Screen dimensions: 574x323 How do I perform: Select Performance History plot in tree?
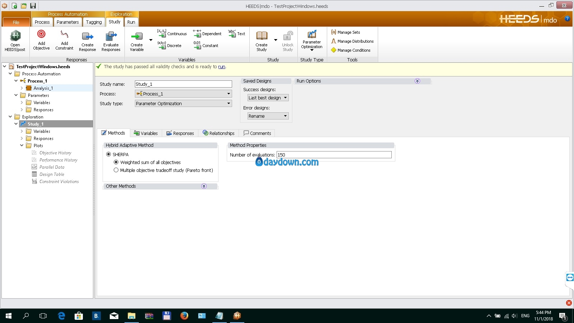[x=58, y=160]
